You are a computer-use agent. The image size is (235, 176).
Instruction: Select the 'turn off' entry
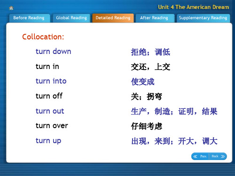pos(49,96)
